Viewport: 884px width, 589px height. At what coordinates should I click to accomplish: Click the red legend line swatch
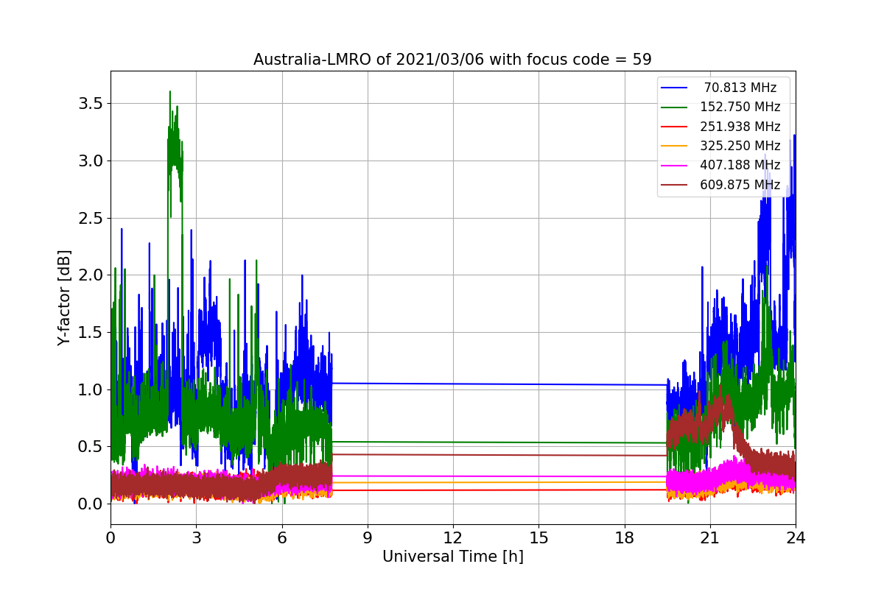click(675, 127)
